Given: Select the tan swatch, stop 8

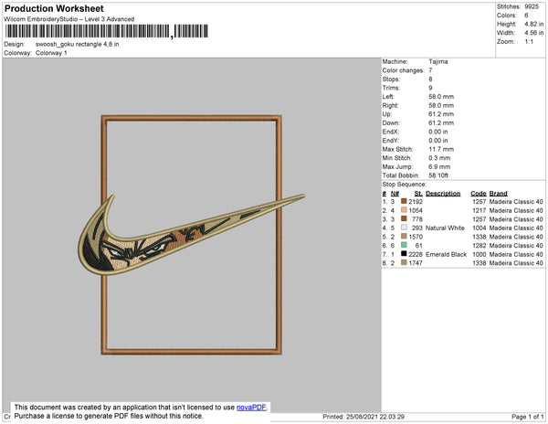Looking at the screenshot, I should click(x=404, y=262).
